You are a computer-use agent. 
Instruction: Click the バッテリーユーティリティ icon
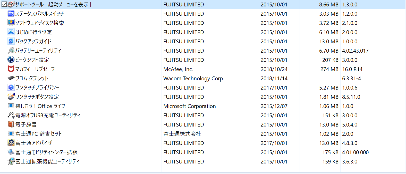pyautogui.click(x=11, y=51)
